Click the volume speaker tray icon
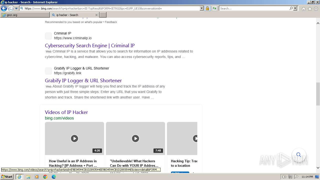The height and width of the screenshot is (180, 320). click(x=284, y=177)
